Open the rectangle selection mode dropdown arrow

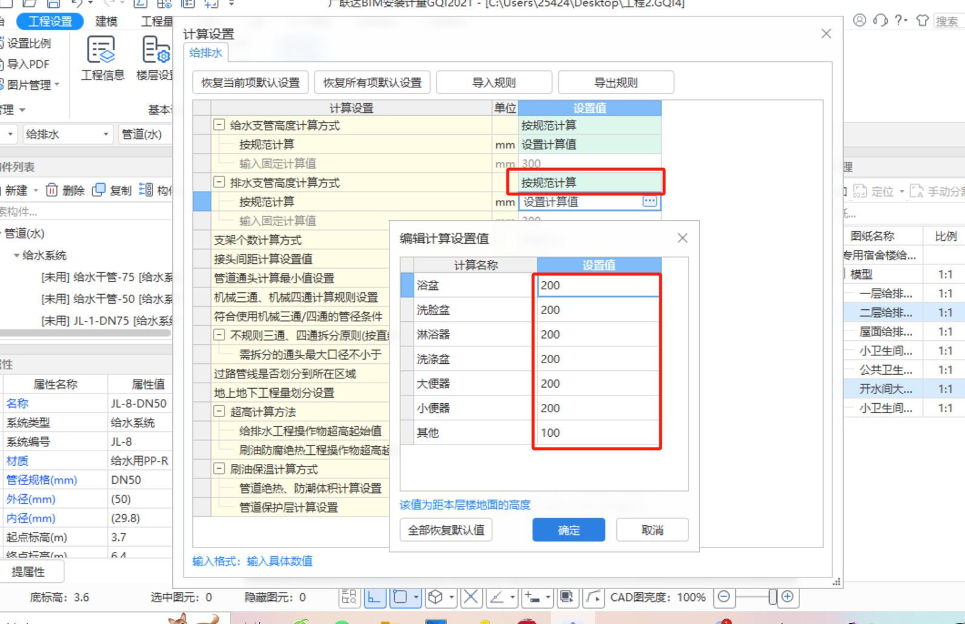(416, 597)
